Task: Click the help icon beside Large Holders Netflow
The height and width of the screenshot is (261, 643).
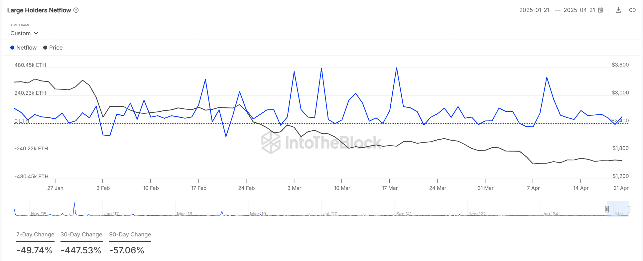Action: 76,10
